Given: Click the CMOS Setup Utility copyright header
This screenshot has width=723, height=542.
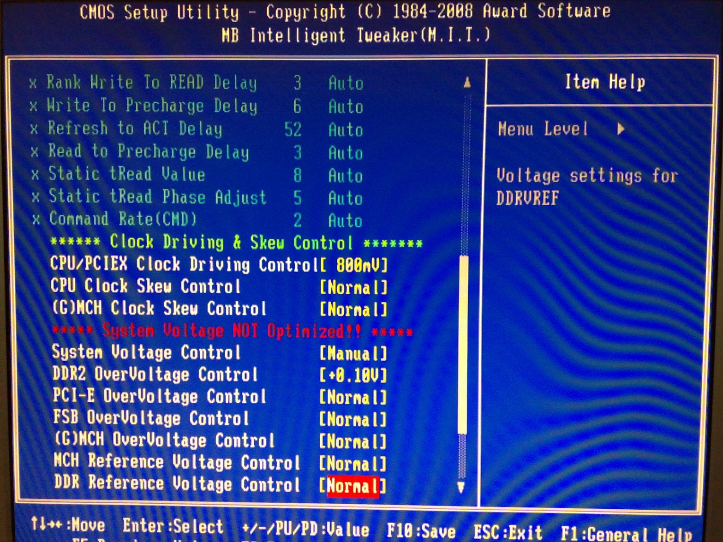Looking at the screenshot, I should coord(345,12).
